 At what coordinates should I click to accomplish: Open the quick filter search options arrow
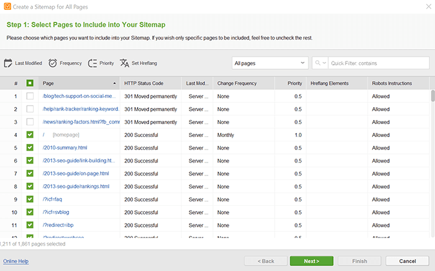324,63
